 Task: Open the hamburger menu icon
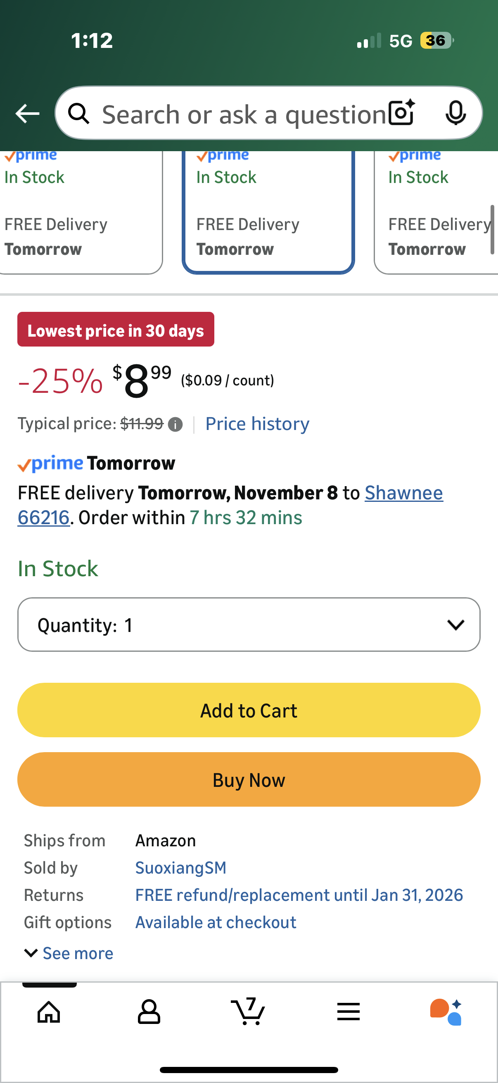[x=348, y=1012]
